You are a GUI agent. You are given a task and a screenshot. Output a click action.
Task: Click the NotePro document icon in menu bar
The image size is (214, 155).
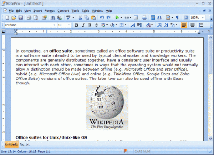tap(5, 10)
